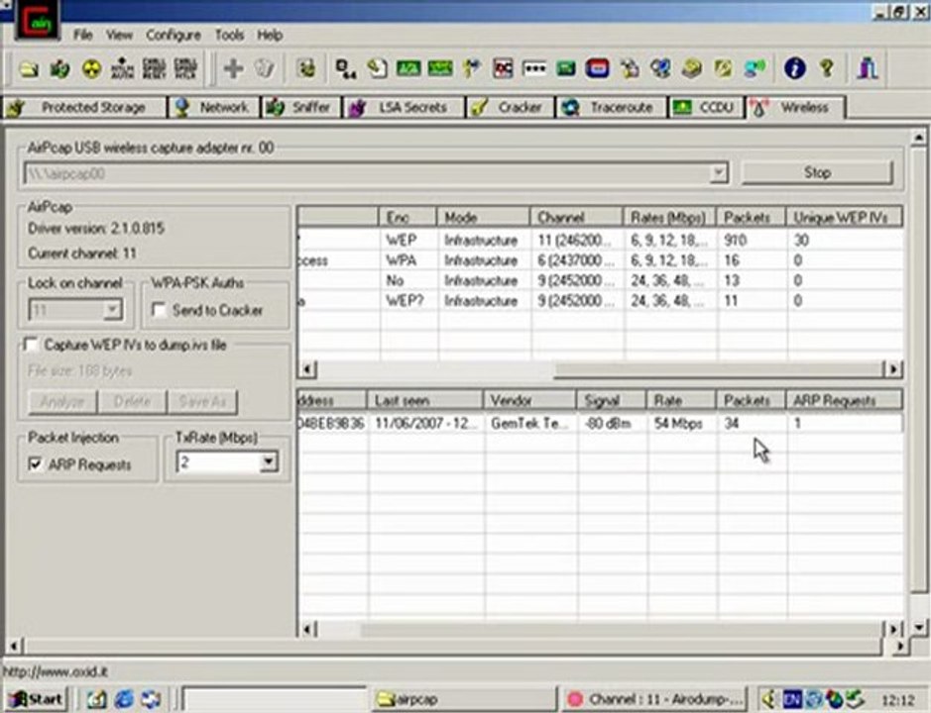This screenshot has height=713, width=931.
Task: Switch to the Sniffer tab
Action: coord(300,107)
